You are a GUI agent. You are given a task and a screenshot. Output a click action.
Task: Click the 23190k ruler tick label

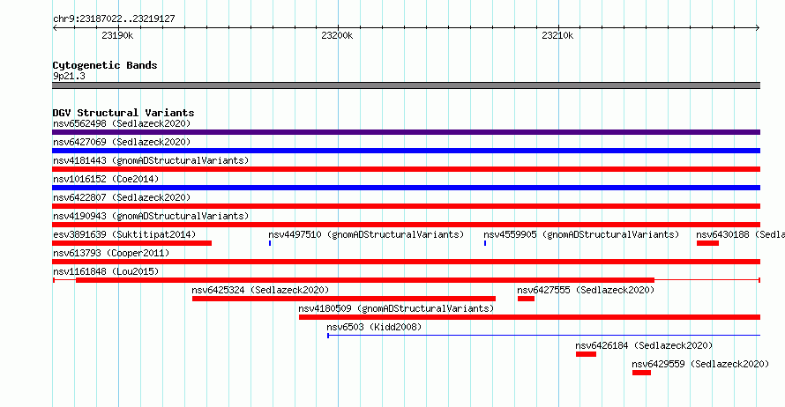click(x=117, y=35)
